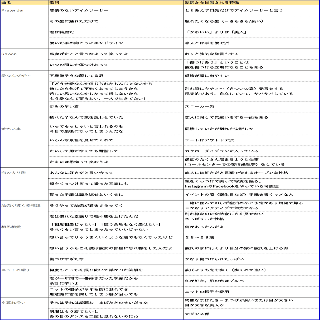Select the cell 'わりと強気な発言もする'
320x320 pixels.
tap(251, 54)
